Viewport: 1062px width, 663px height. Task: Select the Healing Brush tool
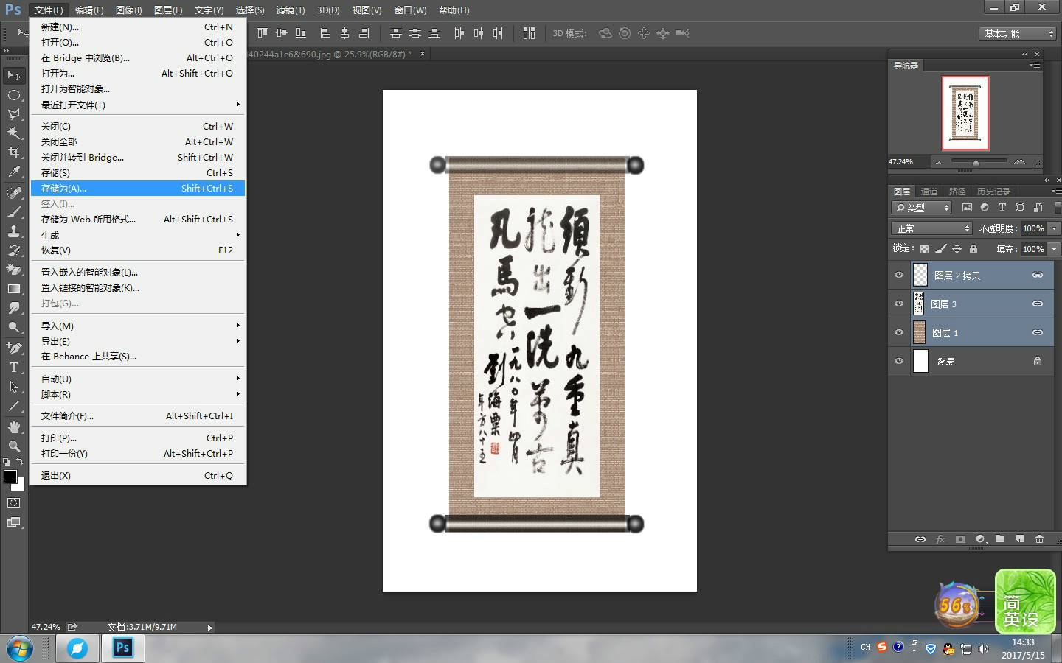[14, 193]
